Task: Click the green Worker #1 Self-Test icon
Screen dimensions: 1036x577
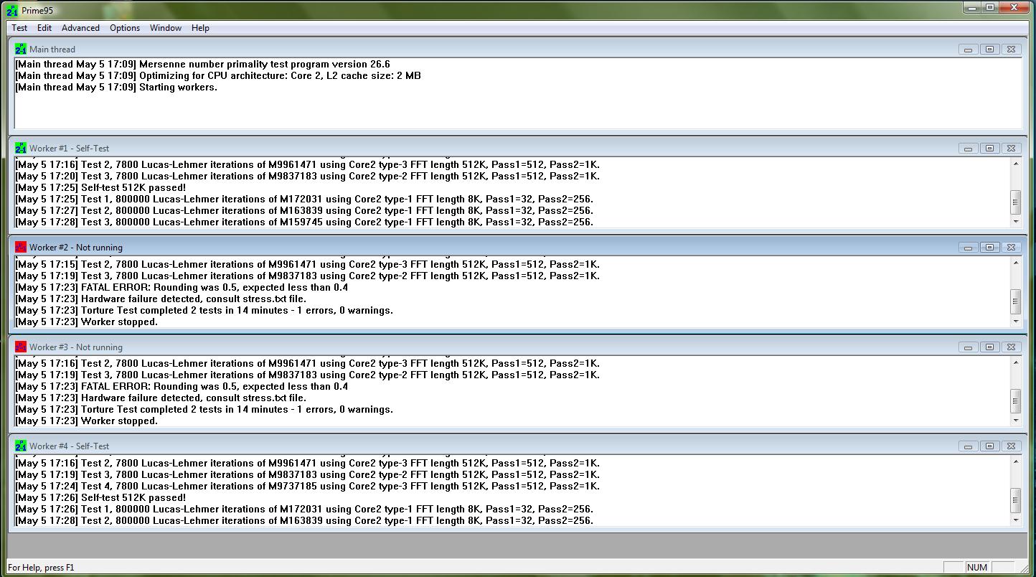Action: (x=21, y=148)
